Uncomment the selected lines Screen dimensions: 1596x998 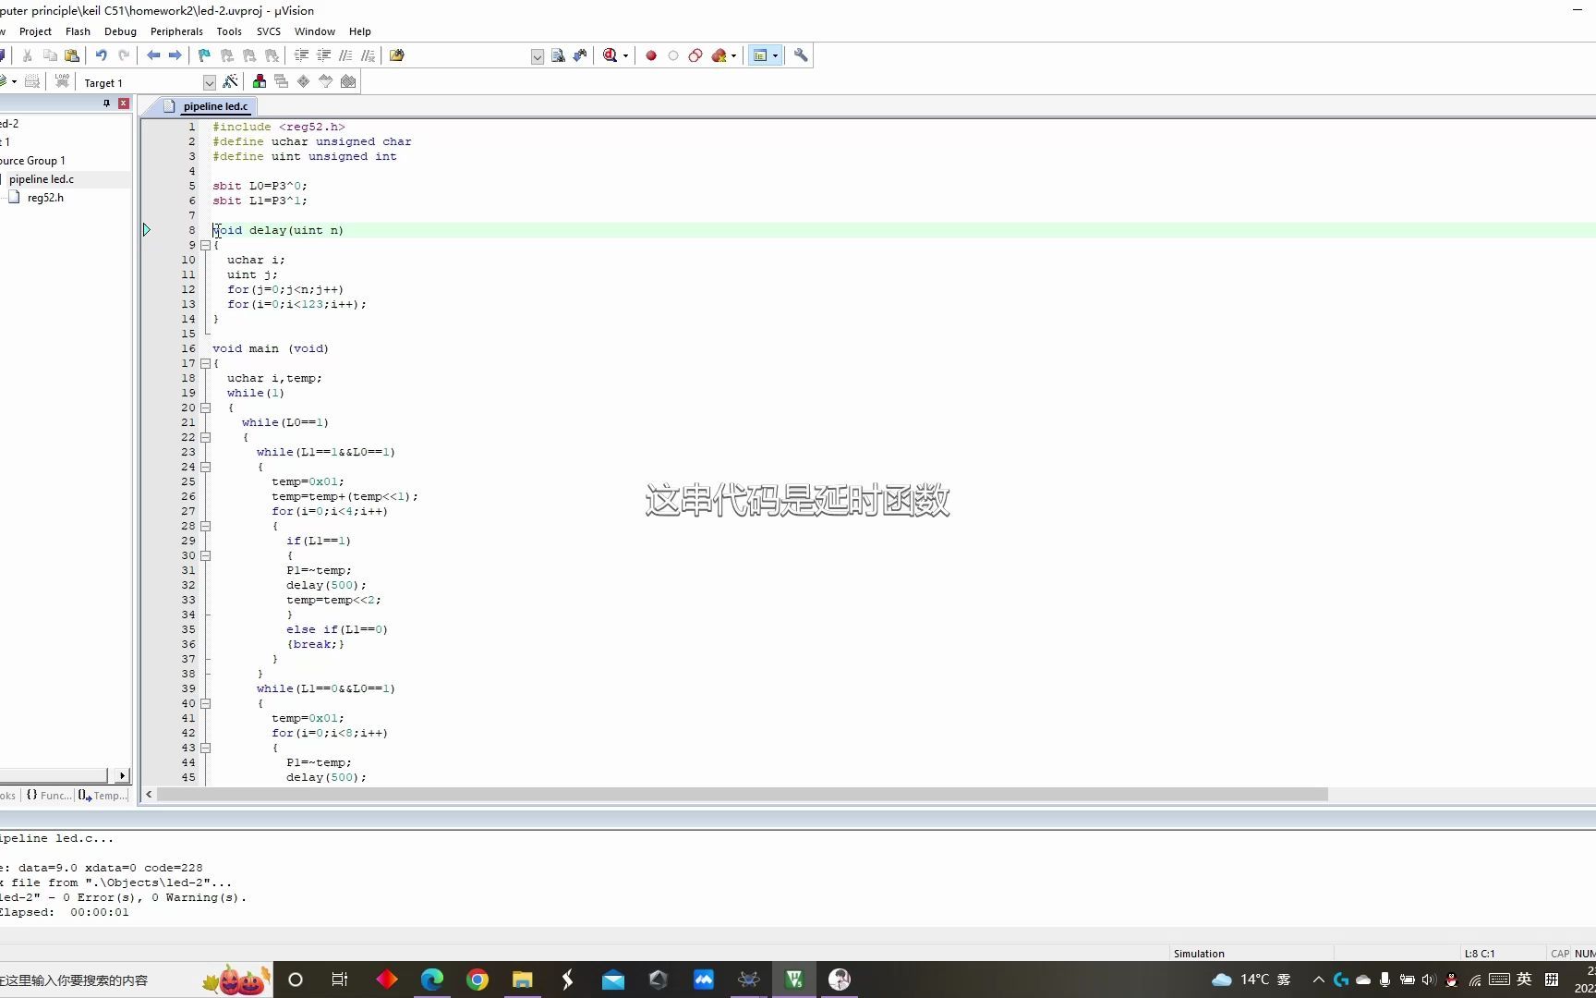(x=368, y=55)
